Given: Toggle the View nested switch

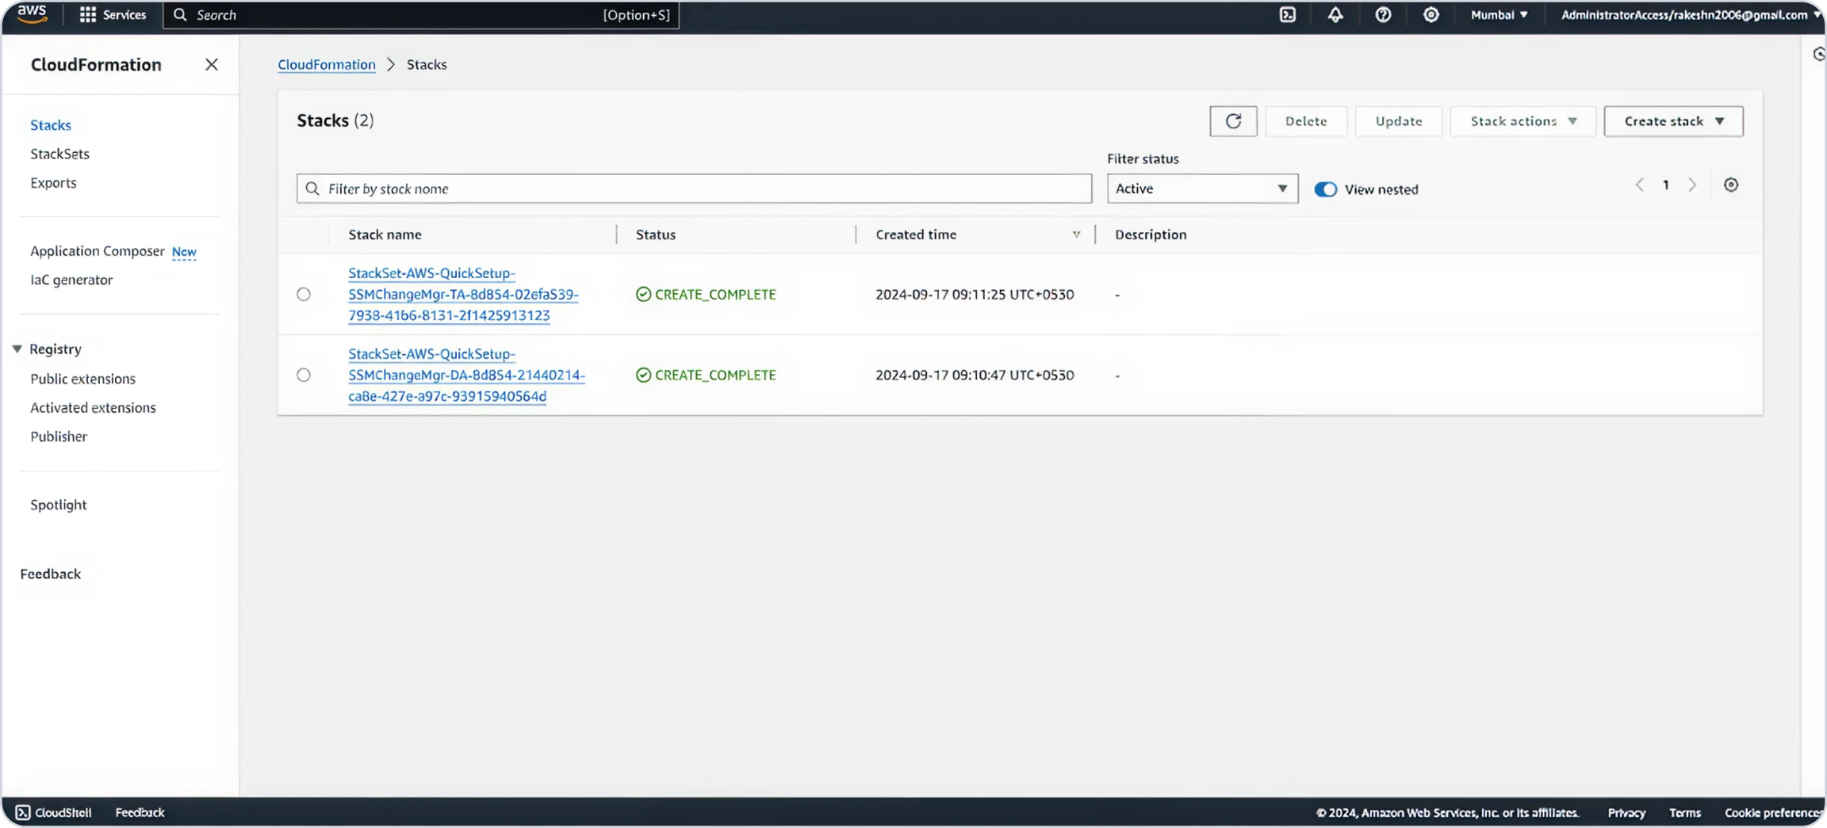Looking at the screenshot, I should [1325, 189].
